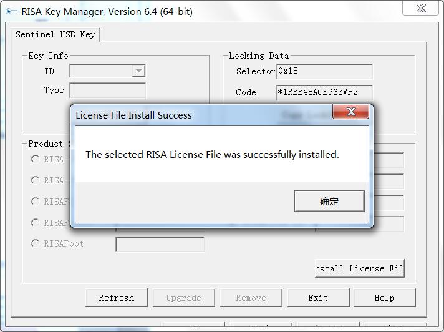Close the RISA Key Manager window
Viewport: 444px width, 332px height.
click(420, 8)
